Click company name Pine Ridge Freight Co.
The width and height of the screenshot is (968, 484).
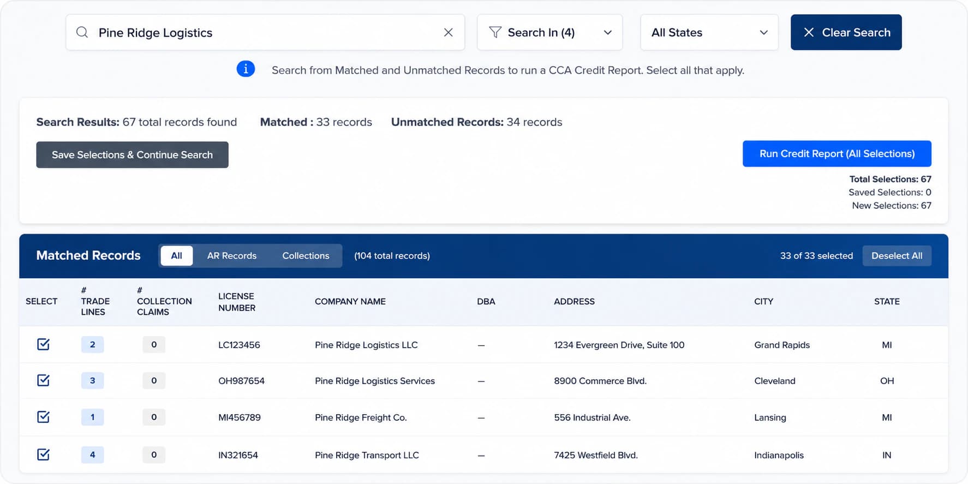pyautogui.click(x=361, y=417)
